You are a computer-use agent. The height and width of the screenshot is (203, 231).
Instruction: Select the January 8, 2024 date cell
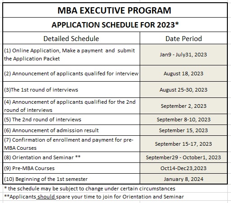pyautogui.click(x=184, y=179)
